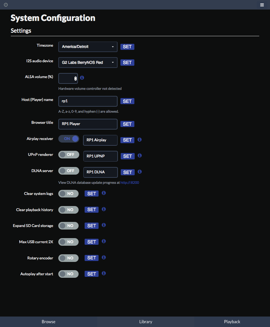Viewport: 270px width, 327px height.
Task: Click SET for Airplay receiver
Action: (127, 140)
